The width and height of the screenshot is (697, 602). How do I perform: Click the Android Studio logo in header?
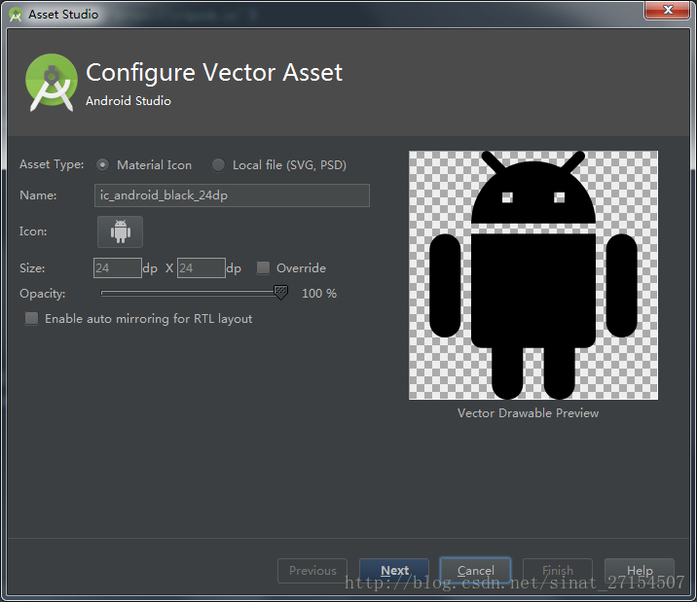pyautogui.click(x=52, y=83)
